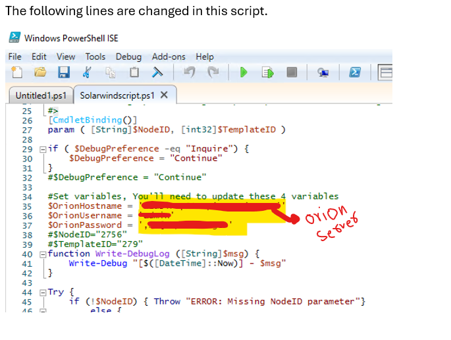Click the Cut scissors icon
This screenshot has width=451, height=340.
[87, 72]
